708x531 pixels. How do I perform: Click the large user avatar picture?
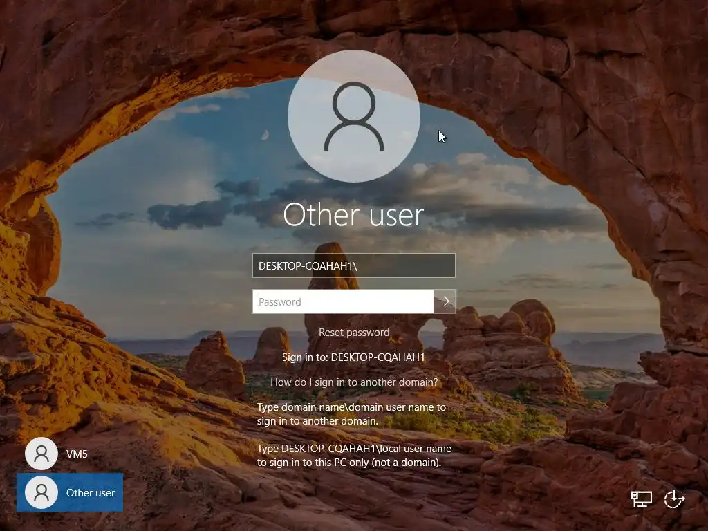pos(353,116)
